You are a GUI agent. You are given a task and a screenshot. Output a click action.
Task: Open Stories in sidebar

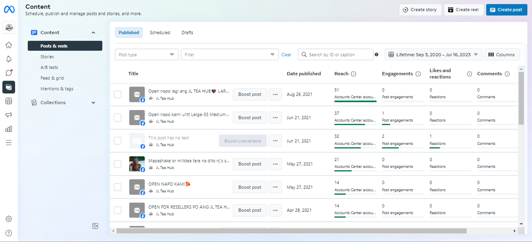pyautogui.click(x=47, y=57)
